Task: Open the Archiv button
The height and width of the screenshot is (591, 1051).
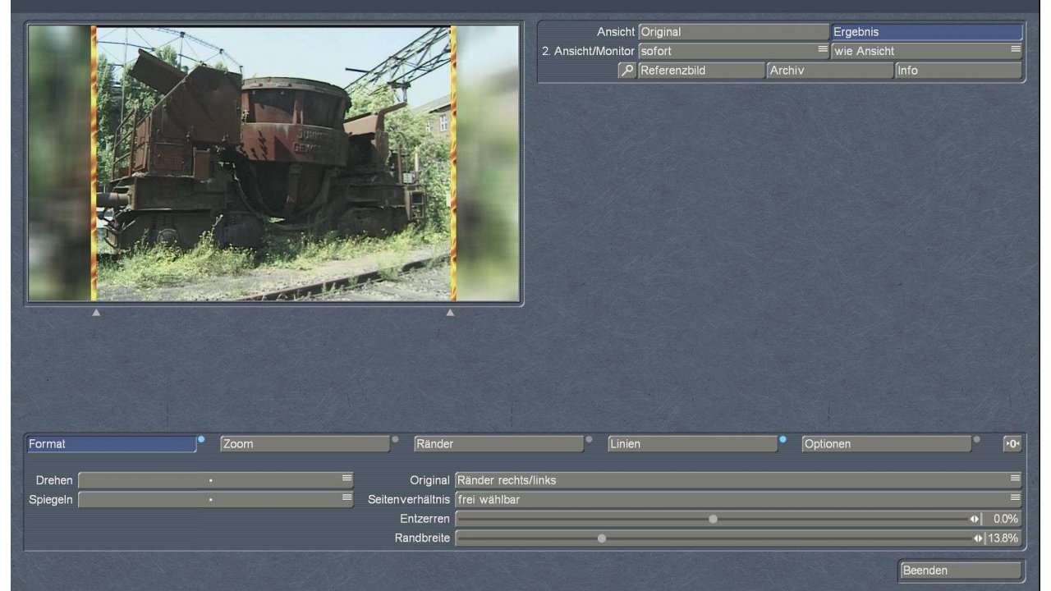Action: [x=829, y=71]
